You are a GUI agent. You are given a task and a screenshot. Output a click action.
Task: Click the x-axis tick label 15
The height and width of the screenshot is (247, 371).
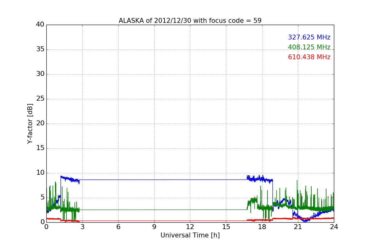[x=226, y=227]
